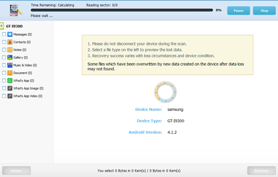Screen dimensions: 278x177
Task: Click the 'Time Remaining: Calculating' text
Action: (x=52, y=5)
